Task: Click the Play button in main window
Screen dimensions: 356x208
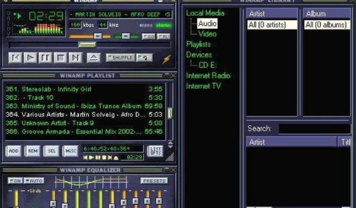Action: [x=30, y=58]
